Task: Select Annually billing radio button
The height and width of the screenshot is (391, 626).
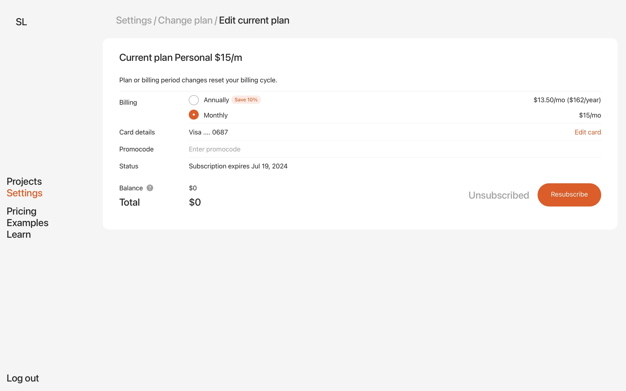Action: coord(194,100)
